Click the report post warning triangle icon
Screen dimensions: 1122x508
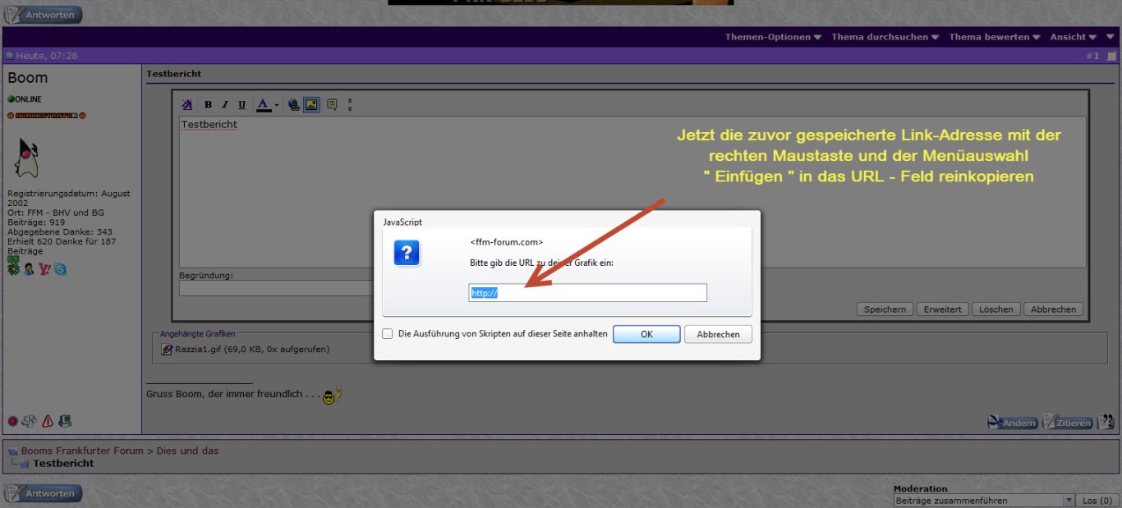click(48, 421)
